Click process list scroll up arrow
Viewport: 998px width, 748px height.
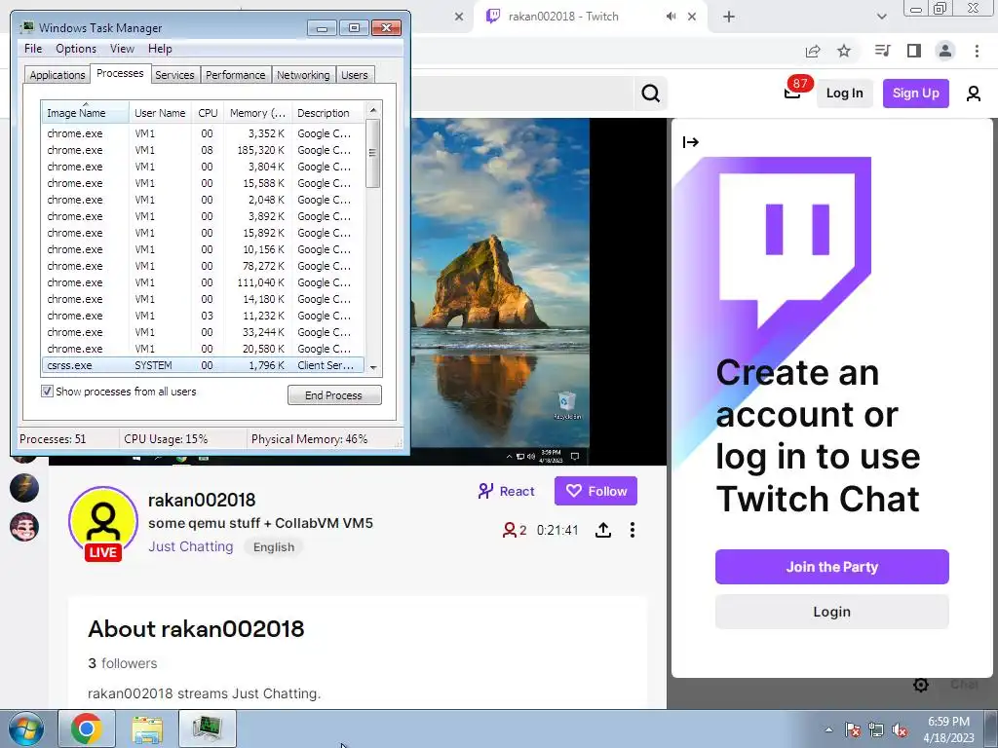[373, 110]
